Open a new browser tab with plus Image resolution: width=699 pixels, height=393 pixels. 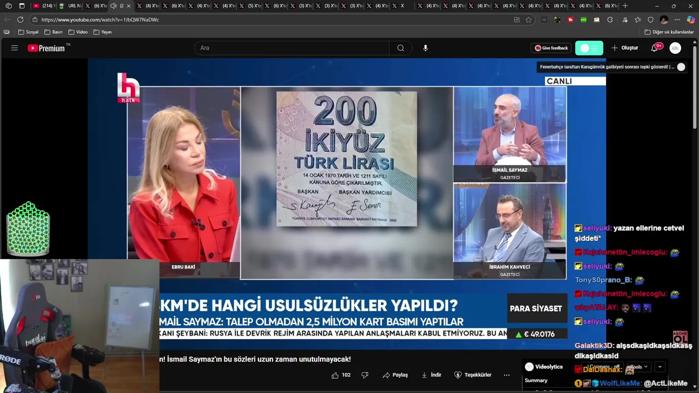pyautogui.click(x=625, y=6)
